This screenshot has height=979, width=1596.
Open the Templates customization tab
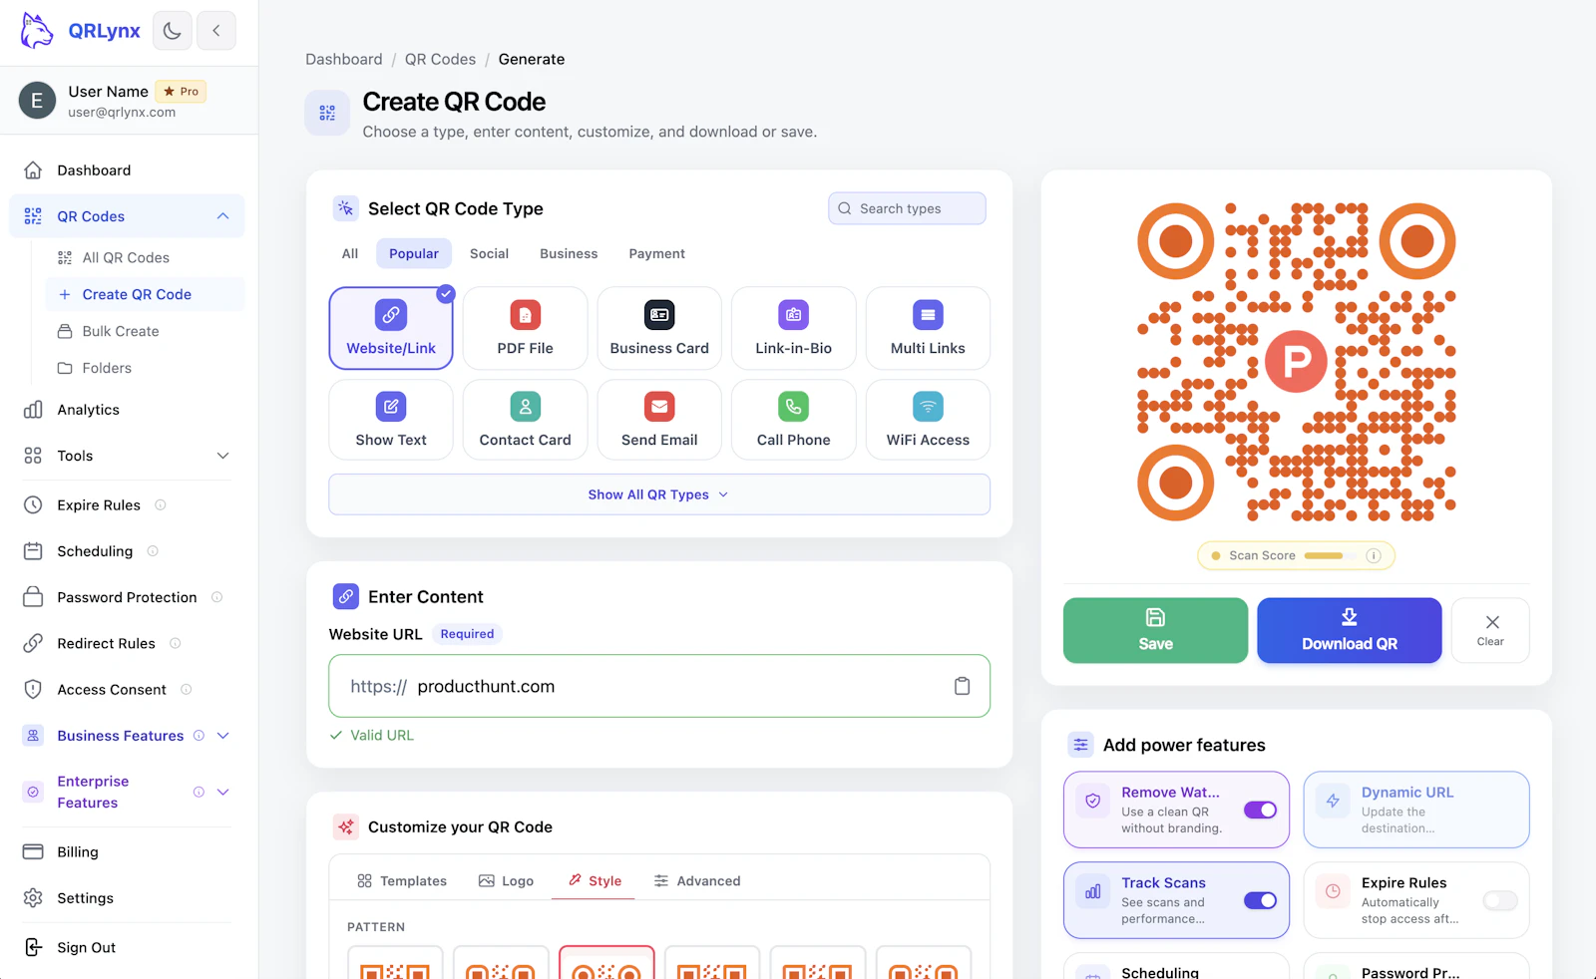[402, 881]
